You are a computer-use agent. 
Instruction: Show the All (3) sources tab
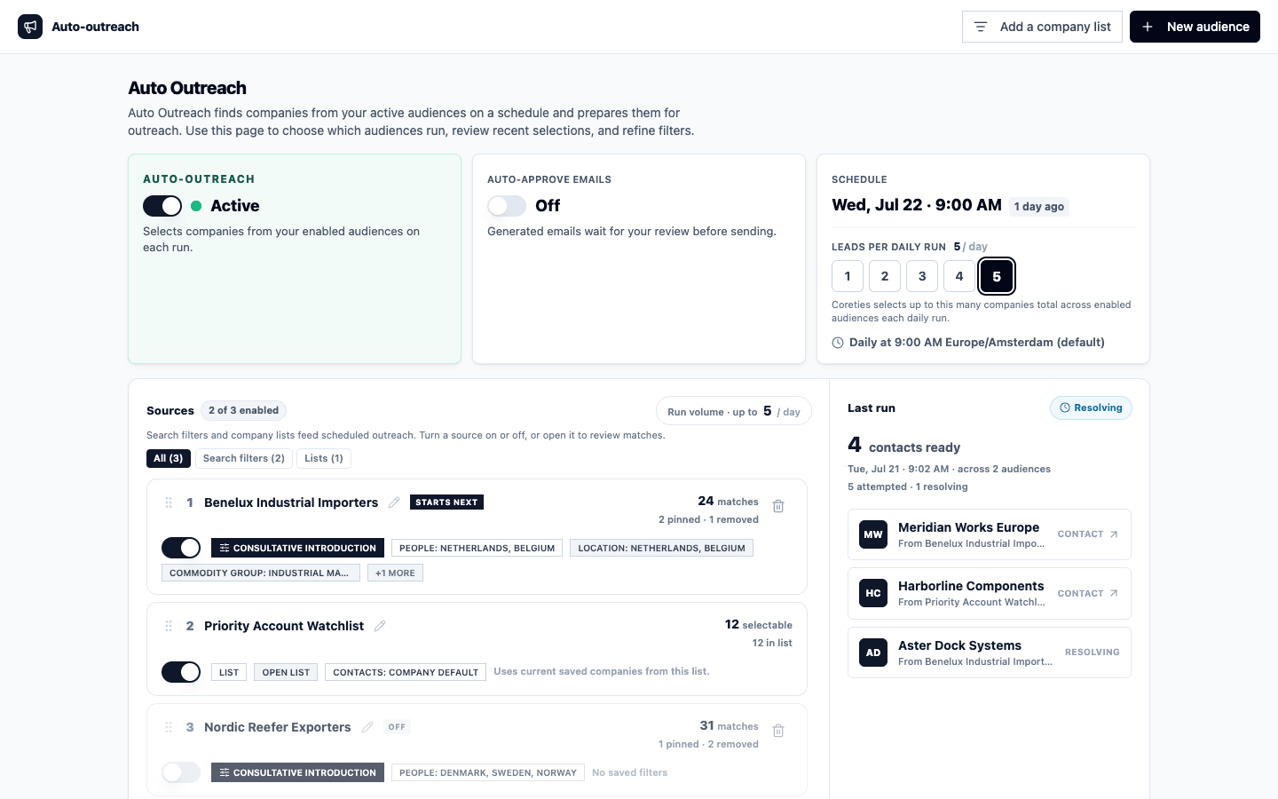pyautogui.click(x=168, y=458)
